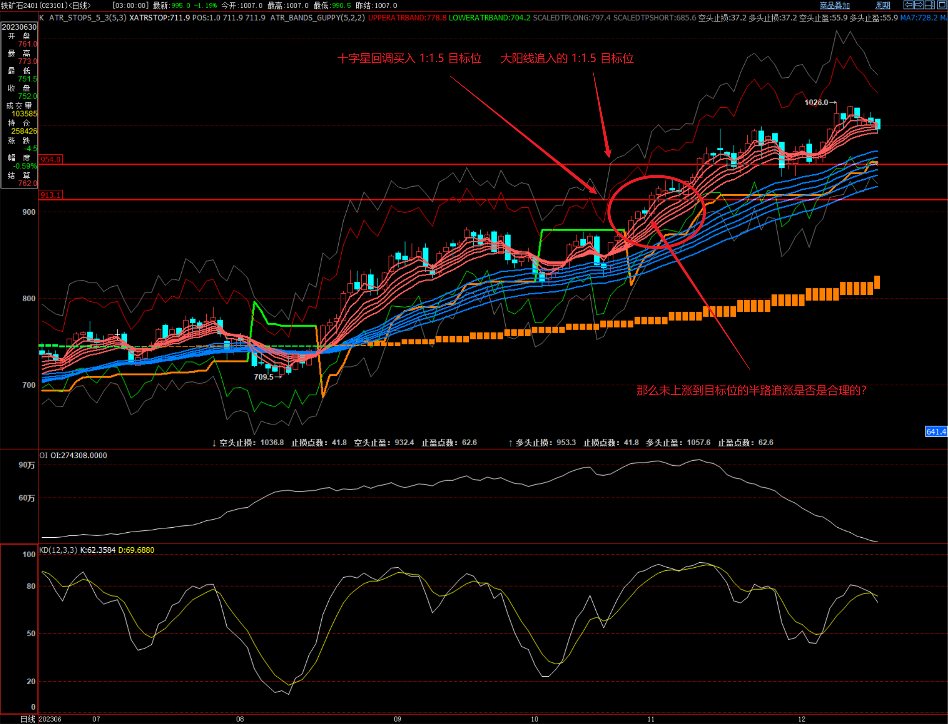Screen dimensions: 948x724
Task: Select the ATR_BANDS_GUPPY(5,2,2) indicator label
Action: [x=317, y=18]
